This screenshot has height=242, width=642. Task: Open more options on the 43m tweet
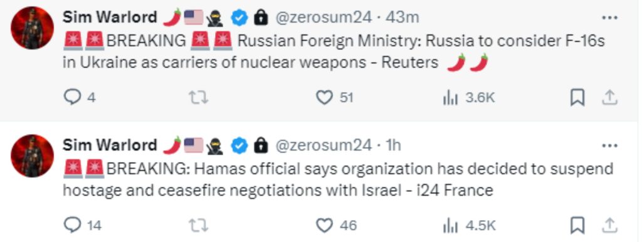pyautogui.click(x=609, y=18)
